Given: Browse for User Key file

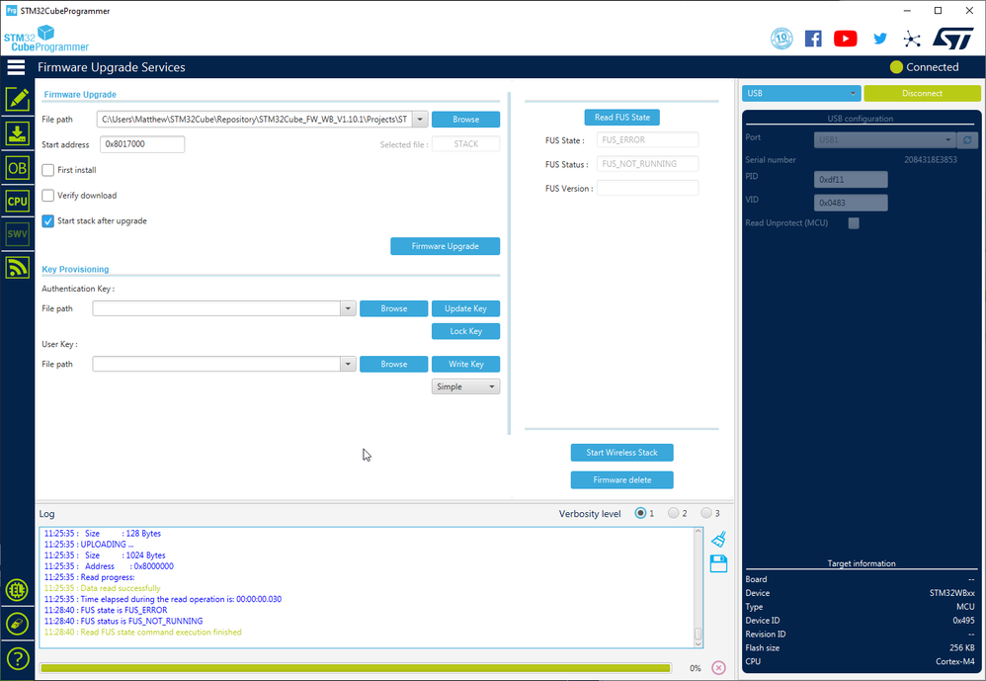Looking at the screenshot, I should tap(393, 364).
